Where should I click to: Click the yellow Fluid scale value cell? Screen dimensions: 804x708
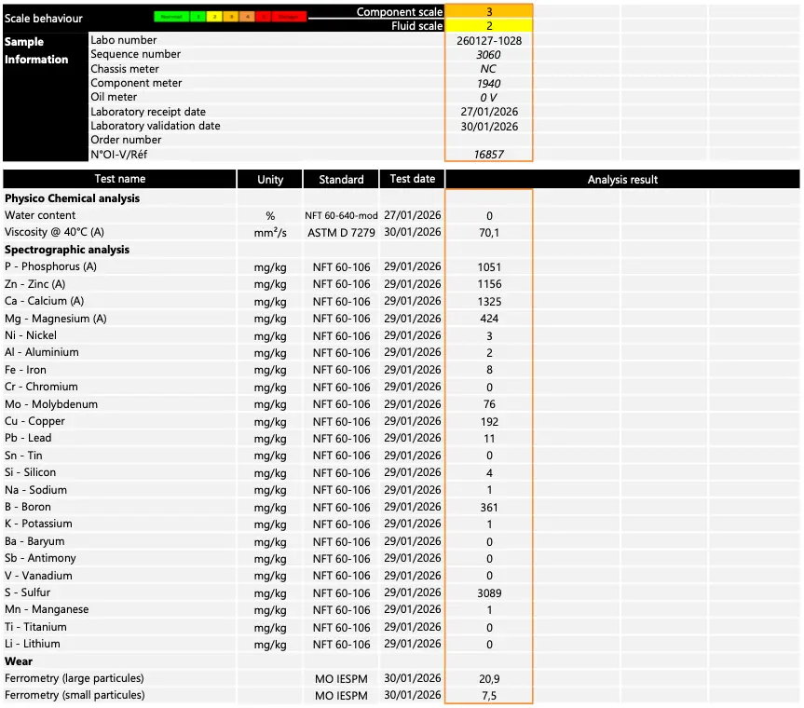point(489,26)
